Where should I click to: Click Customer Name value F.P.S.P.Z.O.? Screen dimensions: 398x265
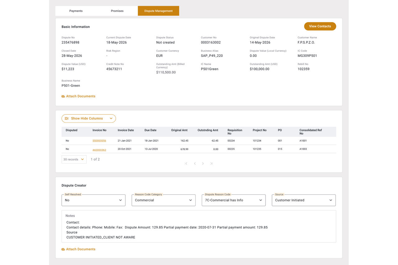306,43
